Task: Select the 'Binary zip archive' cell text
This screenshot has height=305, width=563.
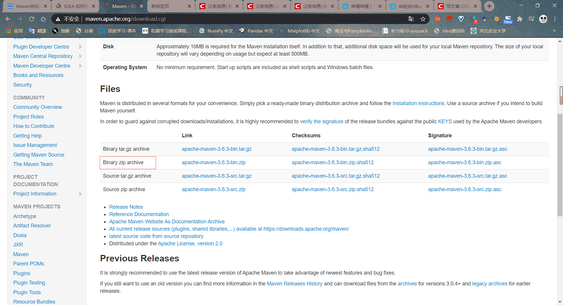Action: pos(123,162)
